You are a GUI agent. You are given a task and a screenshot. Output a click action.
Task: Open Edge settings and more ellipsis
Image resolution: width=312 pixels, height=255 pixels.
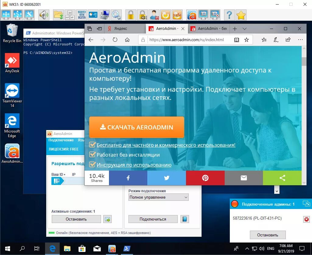point(300,40)
